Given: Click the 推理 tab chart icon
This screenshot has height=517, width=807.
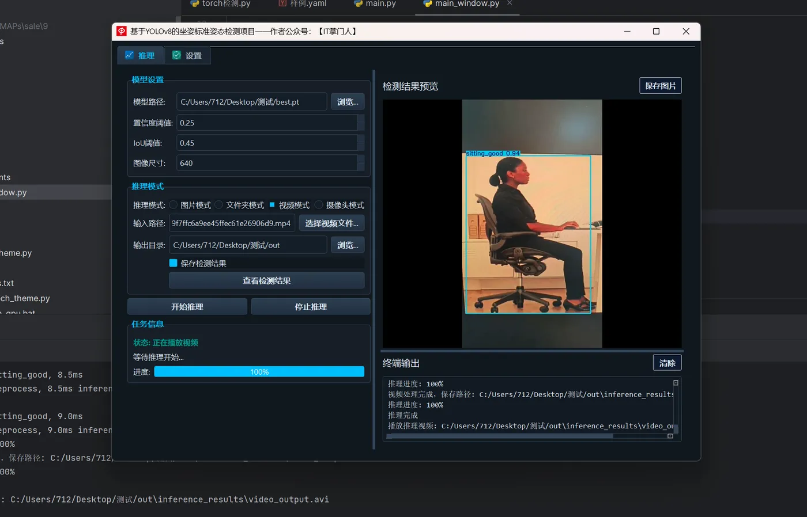Looking at the screenshot, I should pos(129,55).
